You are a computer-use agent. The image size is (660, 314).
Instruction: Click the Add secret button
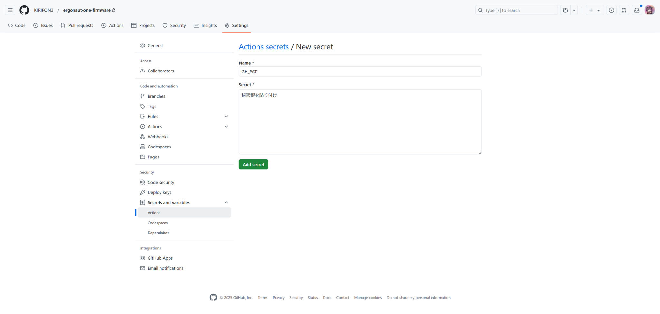[x=253, y=165]
